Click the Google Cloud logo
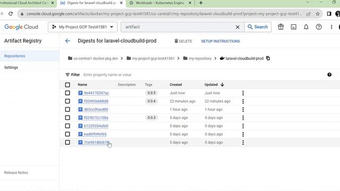This screenshot has width=340, height=191. pos(21,27)
